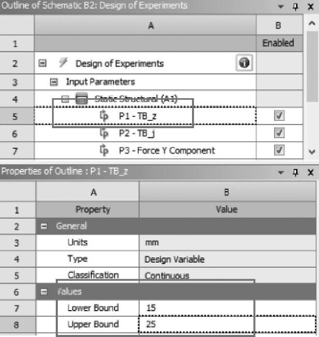Click the parameter icon beside P2 - TB_j
The height and width of the screenshot is (337, 319).
coord(104,133)
